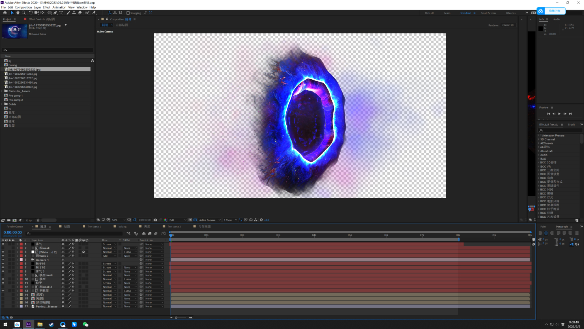Select the Pen tool

pyautogui.click(x=55, y=13)
